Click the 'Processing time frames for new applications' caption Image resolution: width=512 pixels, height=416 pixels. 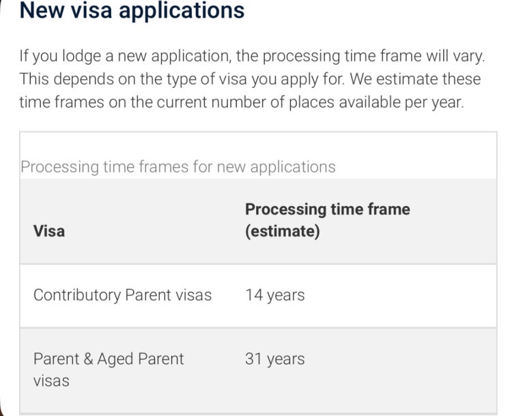(178, 166)
